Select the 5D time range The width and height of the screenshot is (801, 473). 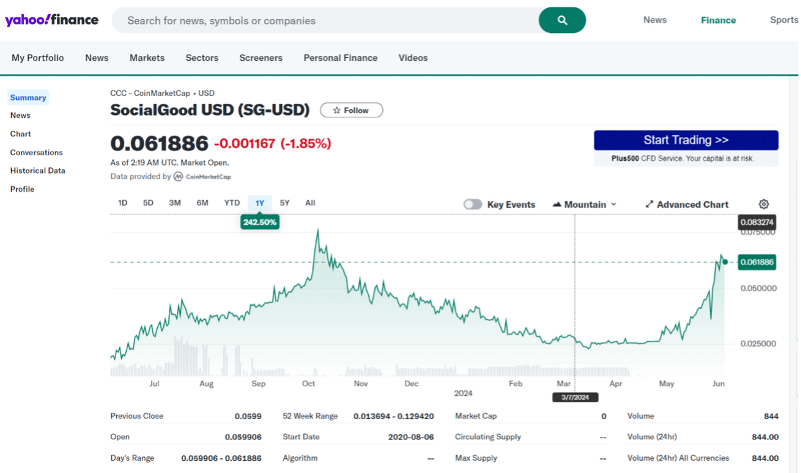pyautogui.click(x=148, y=203)
